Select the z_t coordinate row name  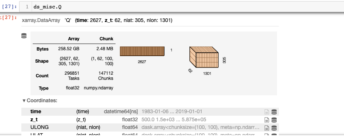pyautogui.click(x=35, y=119)
